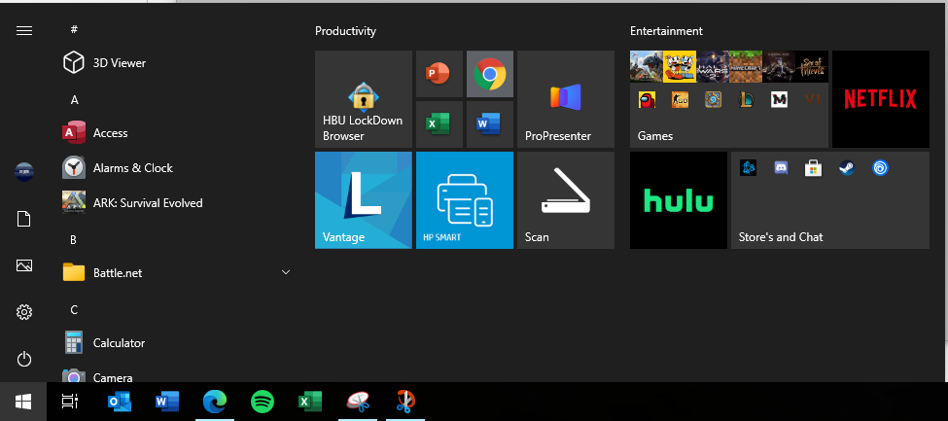Click the Microsoft Store icon in folder tile
Viewport: 948px width, 421px height.
pos(813,168)
